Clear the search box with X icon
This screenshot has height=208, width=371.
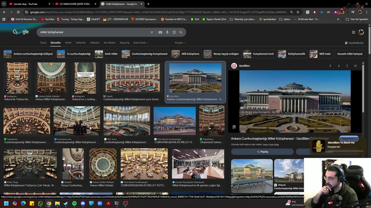(x=152, y=32)
